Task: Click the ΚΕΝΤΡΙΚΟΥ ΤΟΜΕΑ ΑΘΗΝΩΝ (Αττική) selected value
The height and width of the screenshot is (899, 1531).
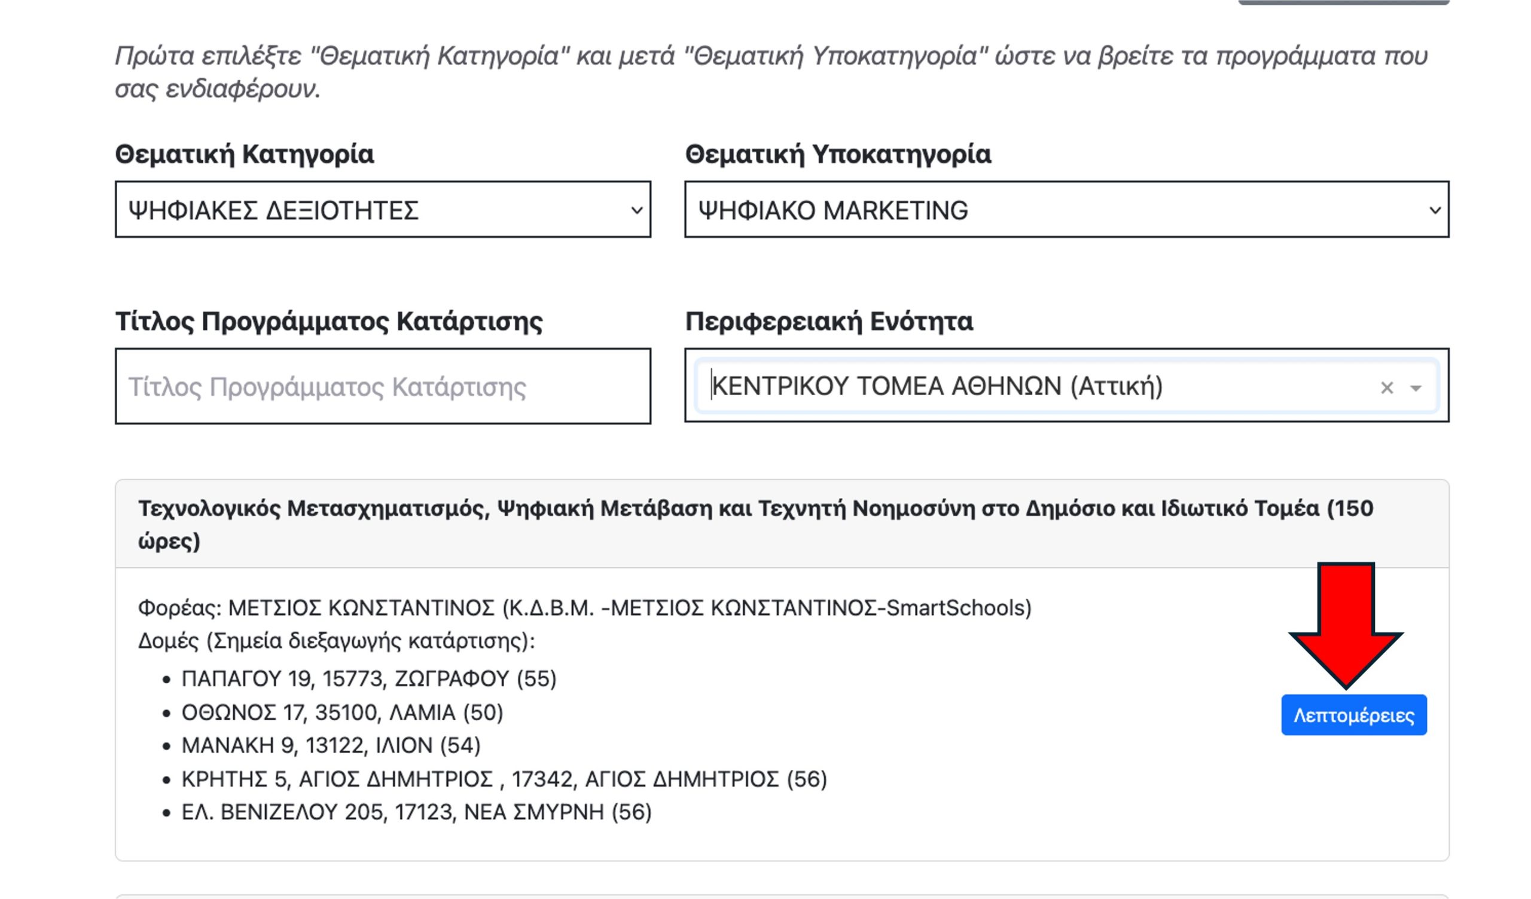Action: point(937,386)
